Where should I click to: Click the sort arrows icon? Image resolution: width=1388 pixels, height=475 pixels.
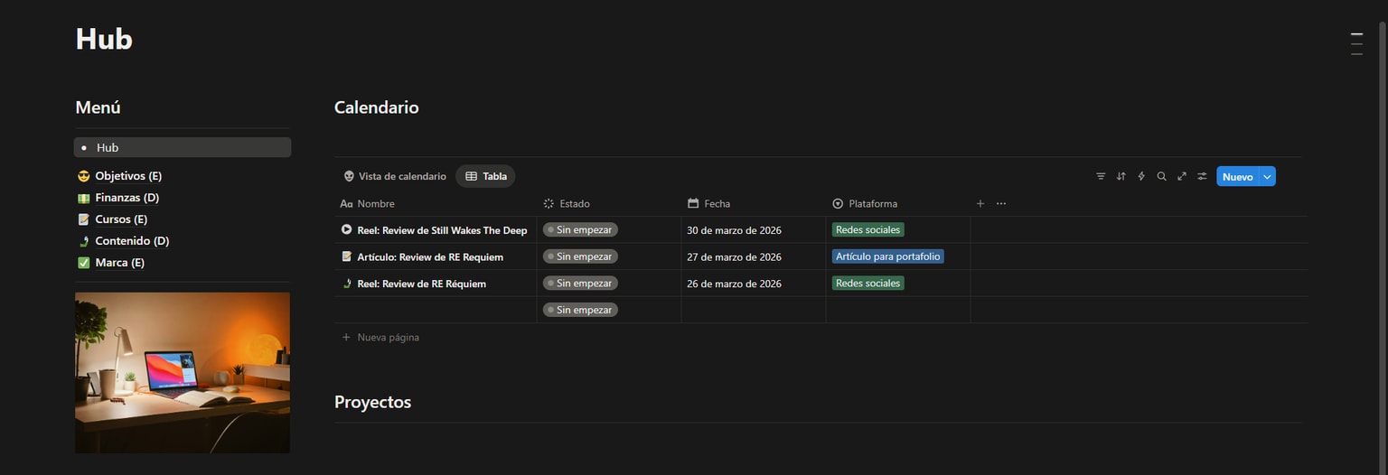pos(1121,176)
